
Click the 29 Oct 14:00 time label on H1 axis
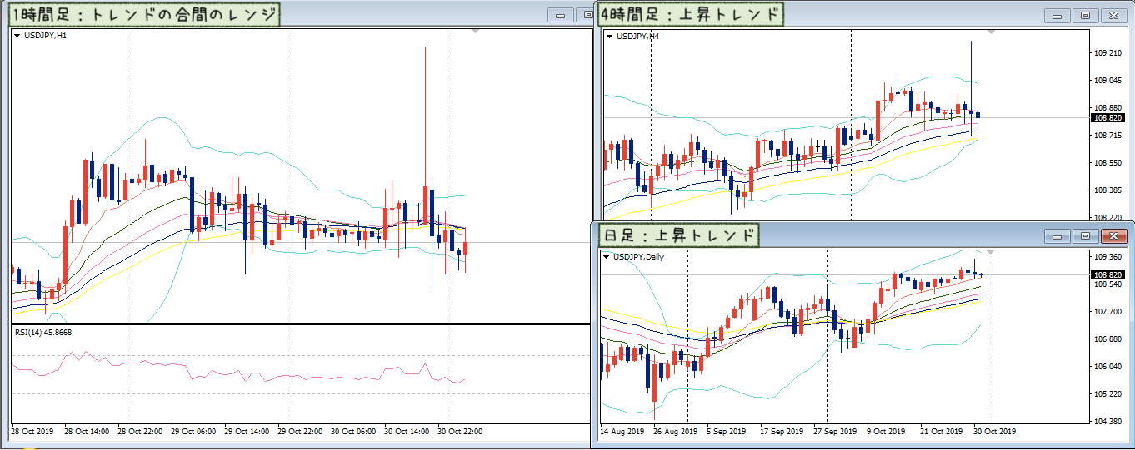247,432
